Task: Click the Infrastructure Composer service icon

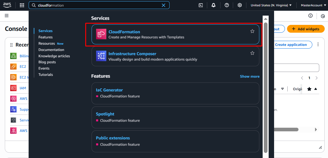Action: [x=101, y=56]
